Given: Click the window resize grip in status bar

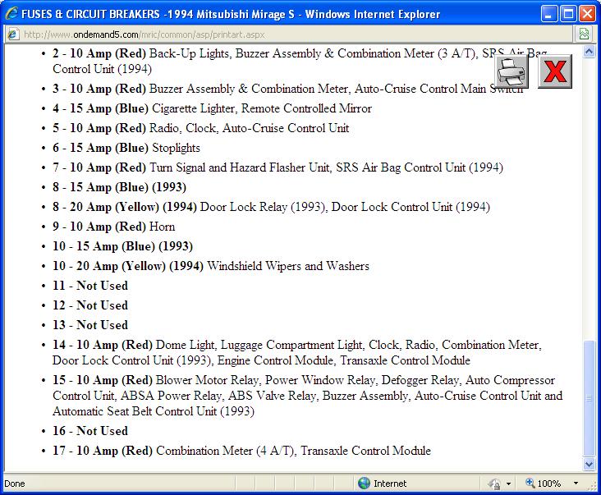Looking at the screenshot, I should (x=592, y=486).
